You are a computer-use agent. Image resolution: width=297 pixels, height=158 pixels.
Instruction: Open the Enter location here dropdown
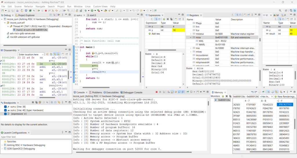coord(42,54)
